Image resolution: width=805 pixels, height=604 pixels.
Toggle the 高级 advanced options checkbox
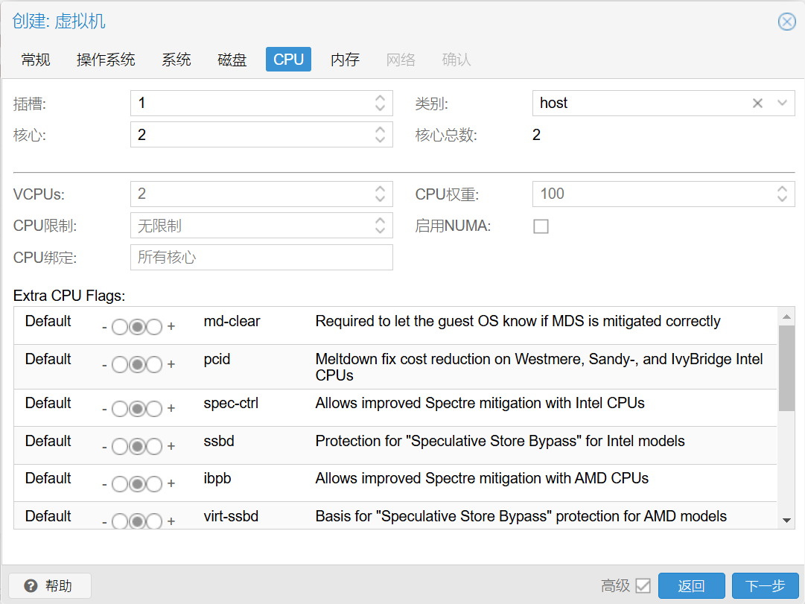[x=643, y=586]
